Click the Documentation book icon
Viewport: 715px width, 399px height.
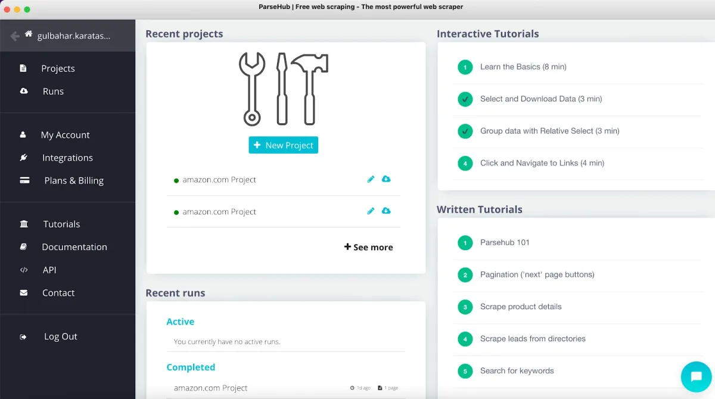point(24,247)
